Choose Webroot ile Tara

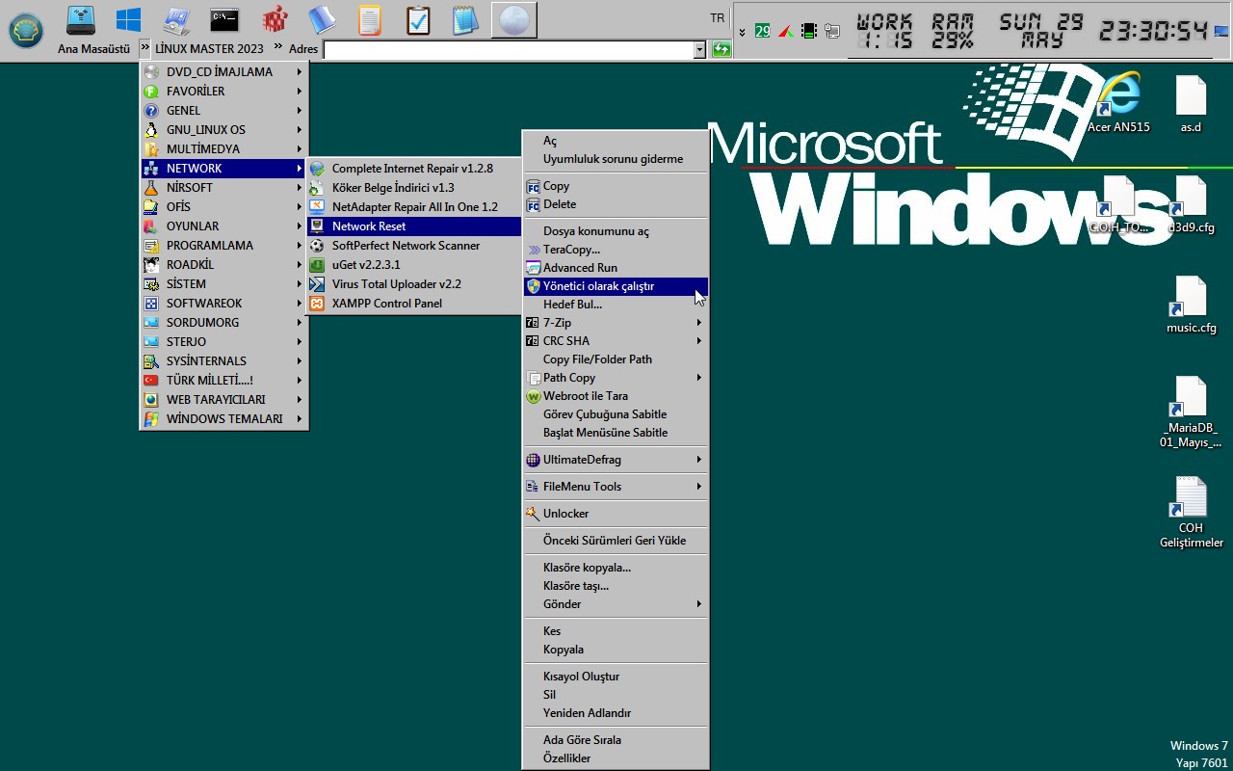tap(616, 396)
